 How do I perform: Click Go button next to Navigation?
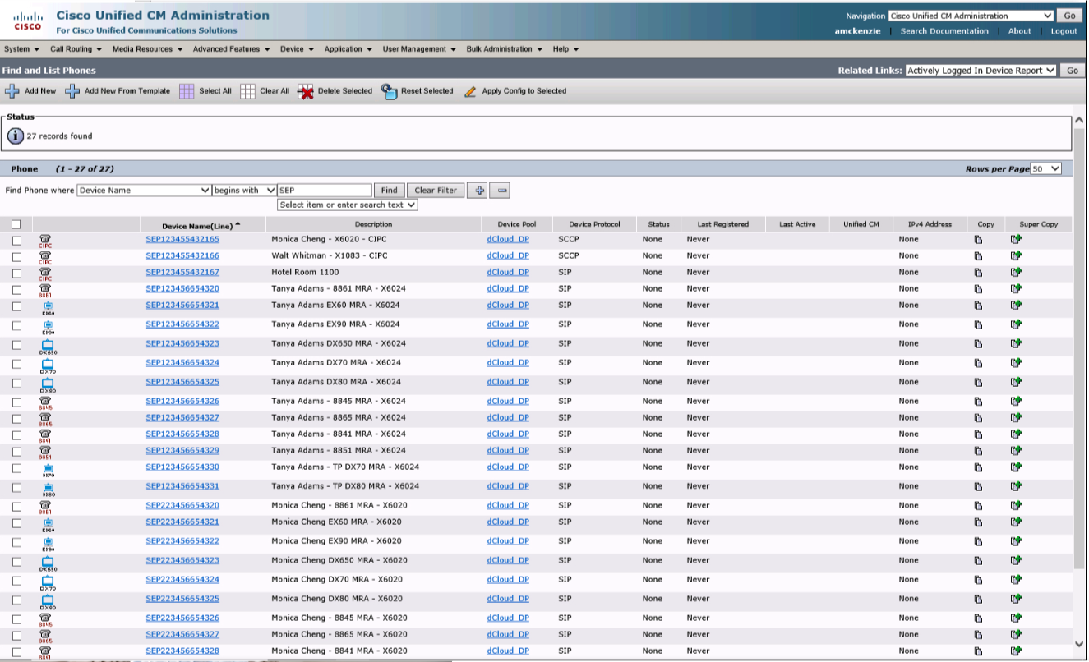1069,16
